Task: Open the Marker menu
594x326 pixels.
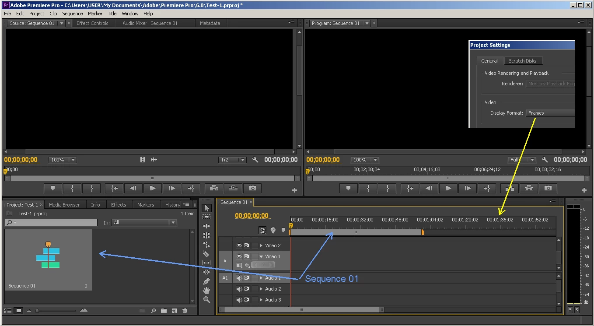Action: coord(95,14)
